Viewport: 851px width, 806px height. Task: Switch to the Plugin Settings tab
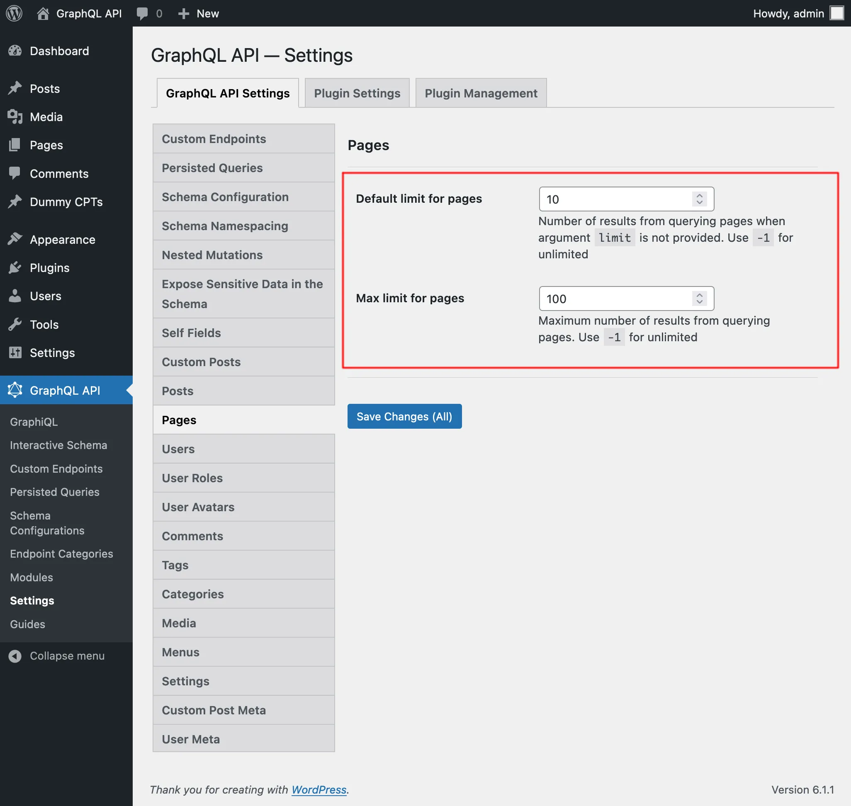357,93
